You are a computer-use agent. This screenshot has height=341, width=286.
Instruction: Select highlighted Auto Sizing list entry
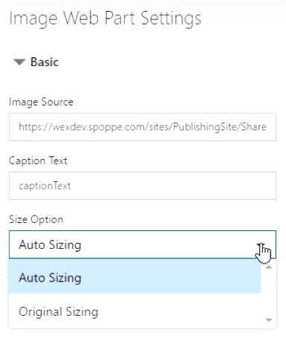134,277
